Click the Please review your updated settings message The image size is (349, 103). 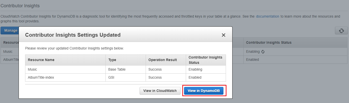pos(75,48)
